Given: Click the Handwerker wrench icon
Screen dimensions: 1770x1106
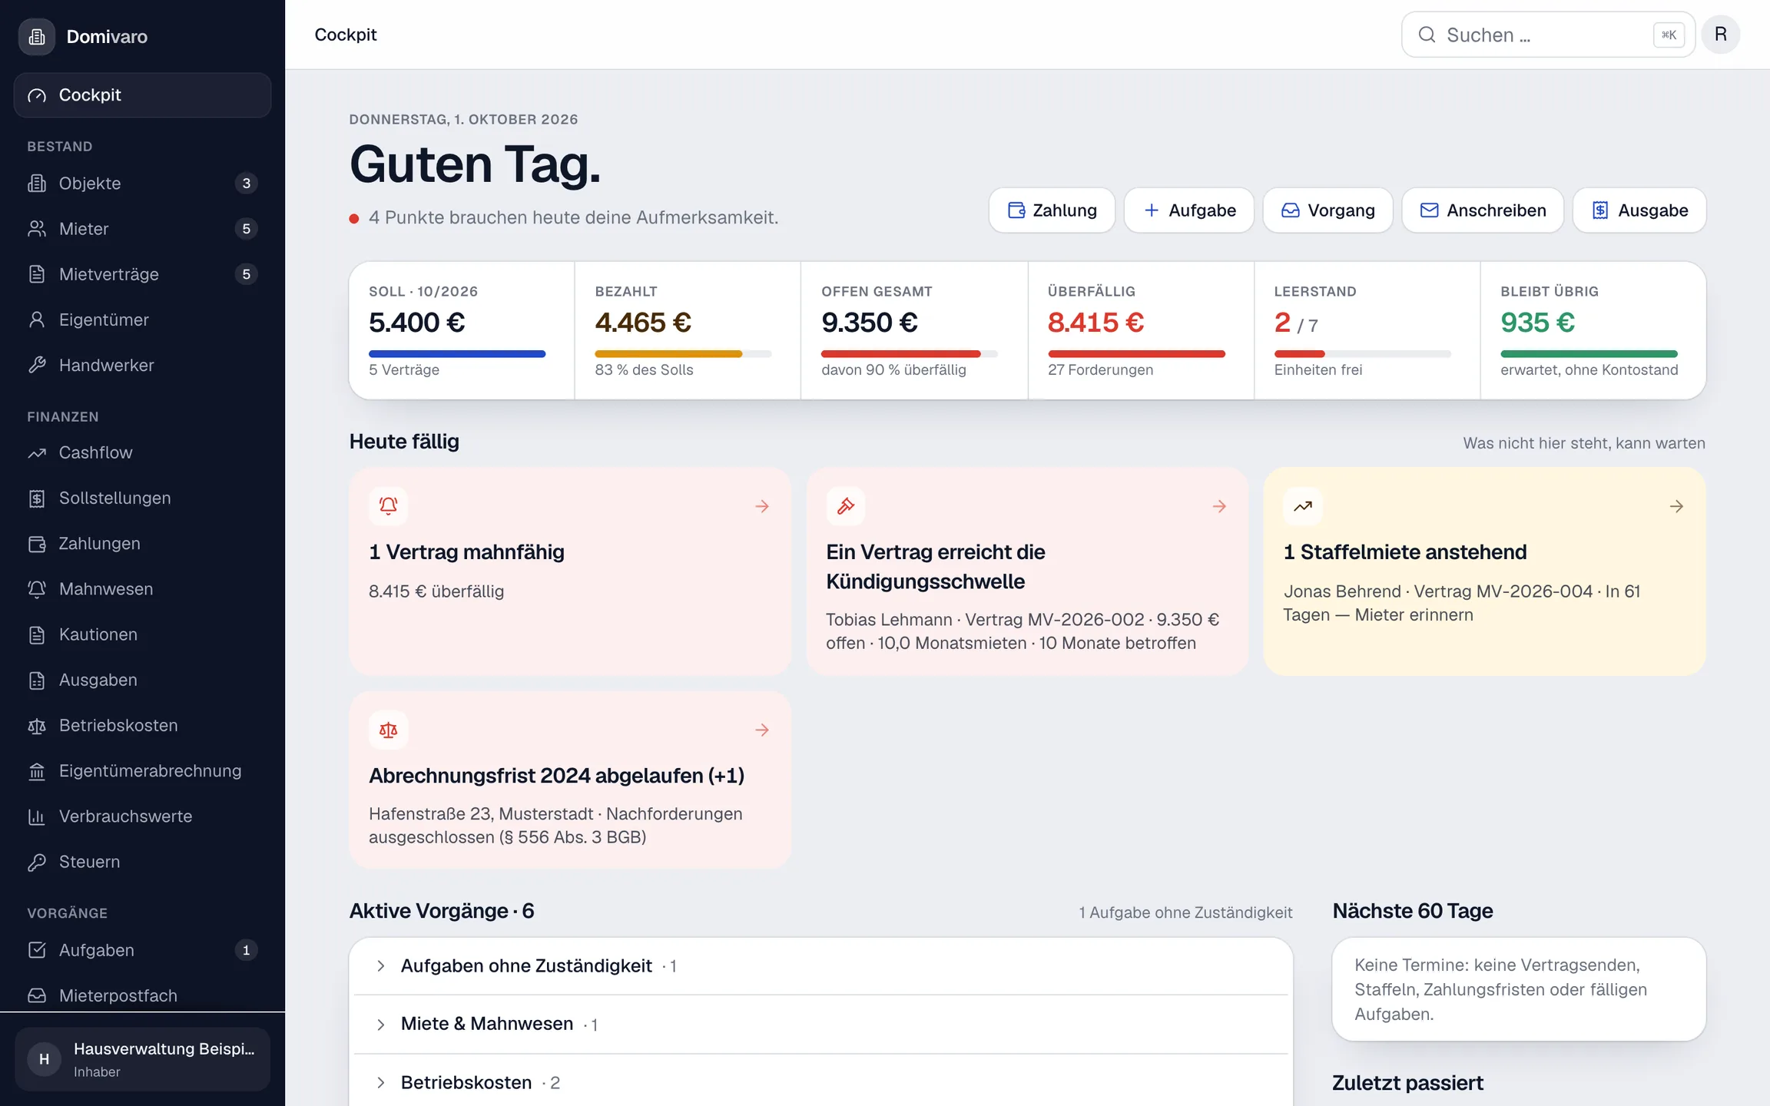Looking at the screenshot, I should tap(37, 365).
